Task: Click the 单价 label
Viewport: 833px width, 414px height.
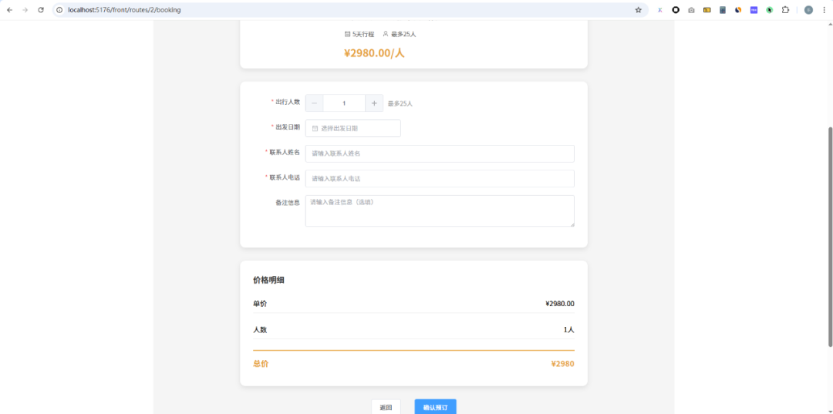Action: (261, 304)
